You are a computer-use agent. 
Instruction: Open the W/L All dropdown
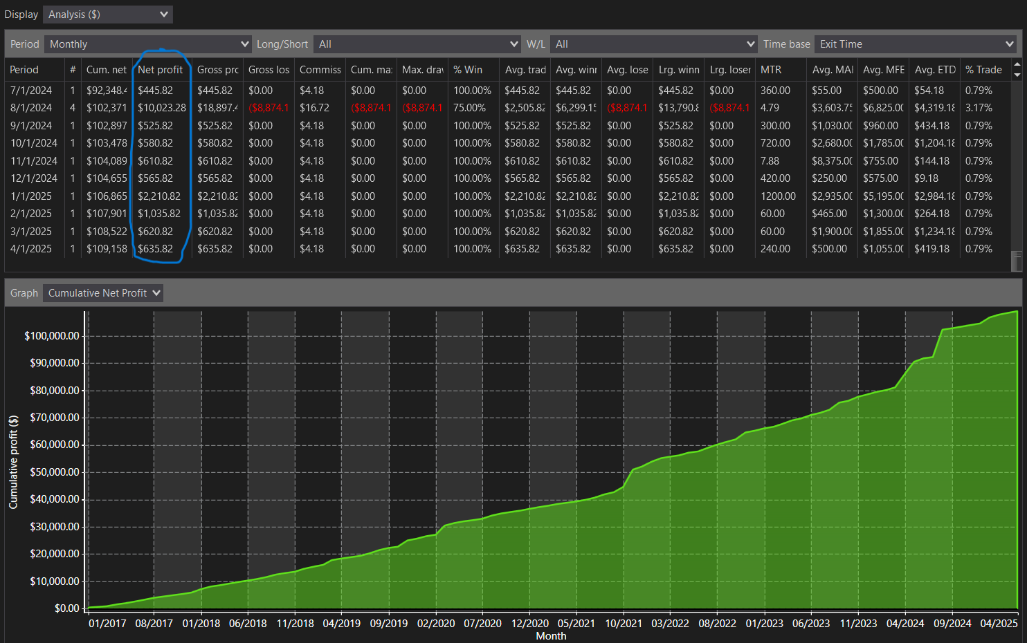tap(653, 44)
